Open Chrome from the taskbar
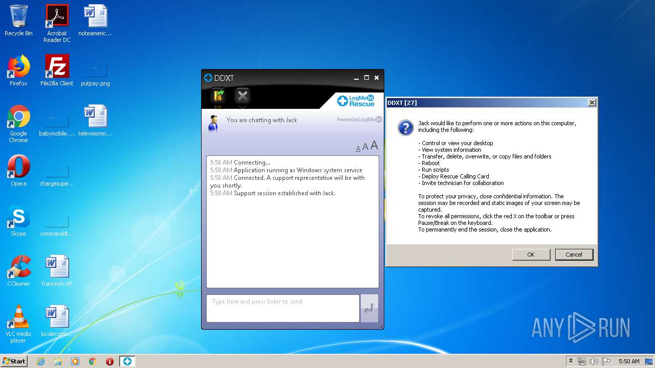This screenshot has width=655, height=368. click(x=93, y=361)
